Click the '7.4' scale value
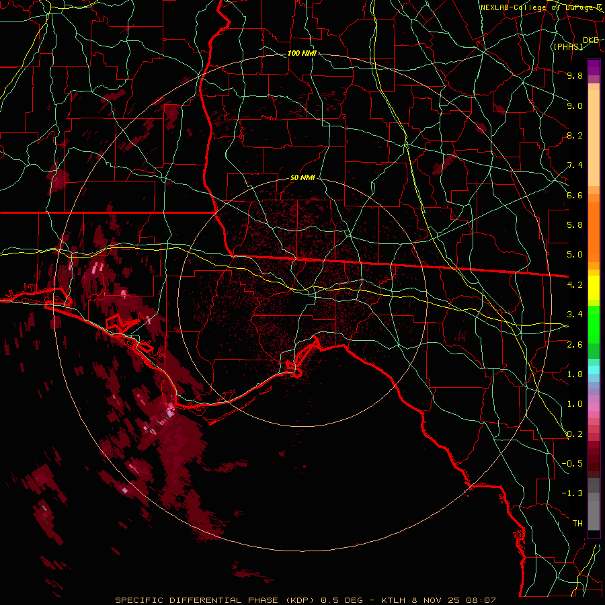 (x=575, y=165)
